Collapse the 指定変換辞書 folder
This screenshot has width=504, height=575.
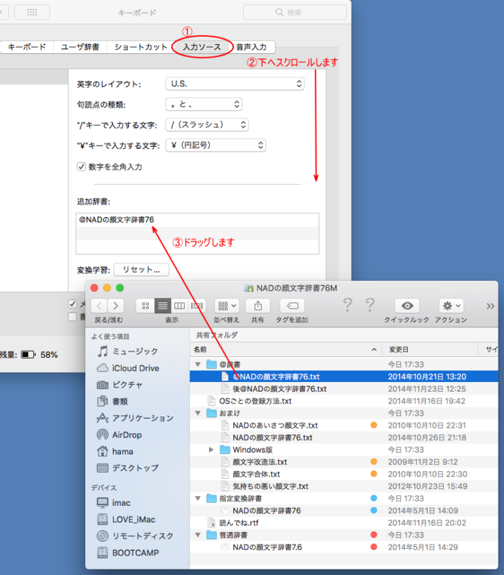[198, 498]
